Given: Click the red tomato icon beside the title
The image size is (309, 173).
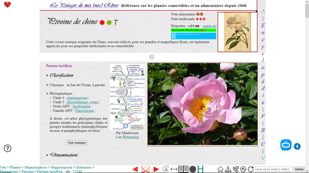Looking at the screenshot, I should [x=102, y=23].
